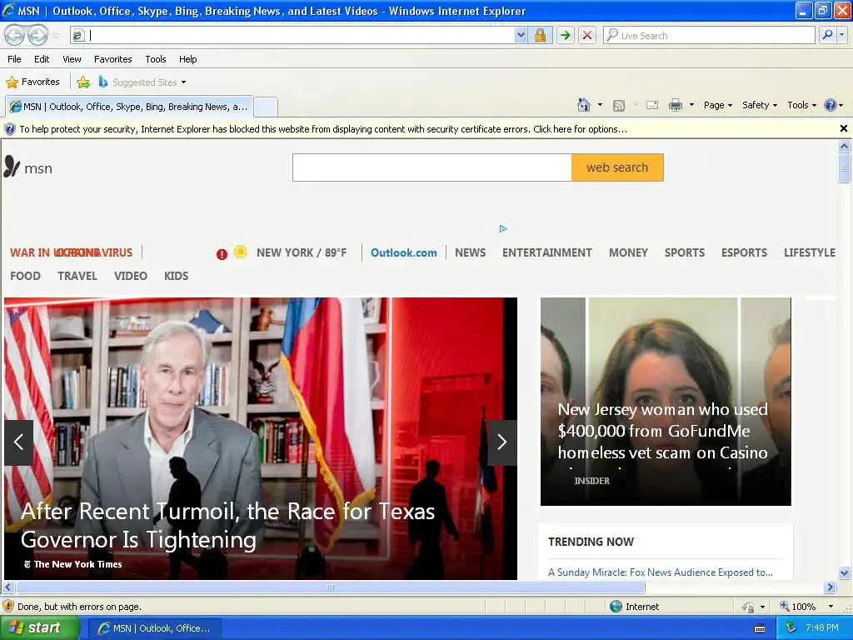The image size is (853, 640).
Task: Open the Favorites menu
Action: [x=112, y=59]
